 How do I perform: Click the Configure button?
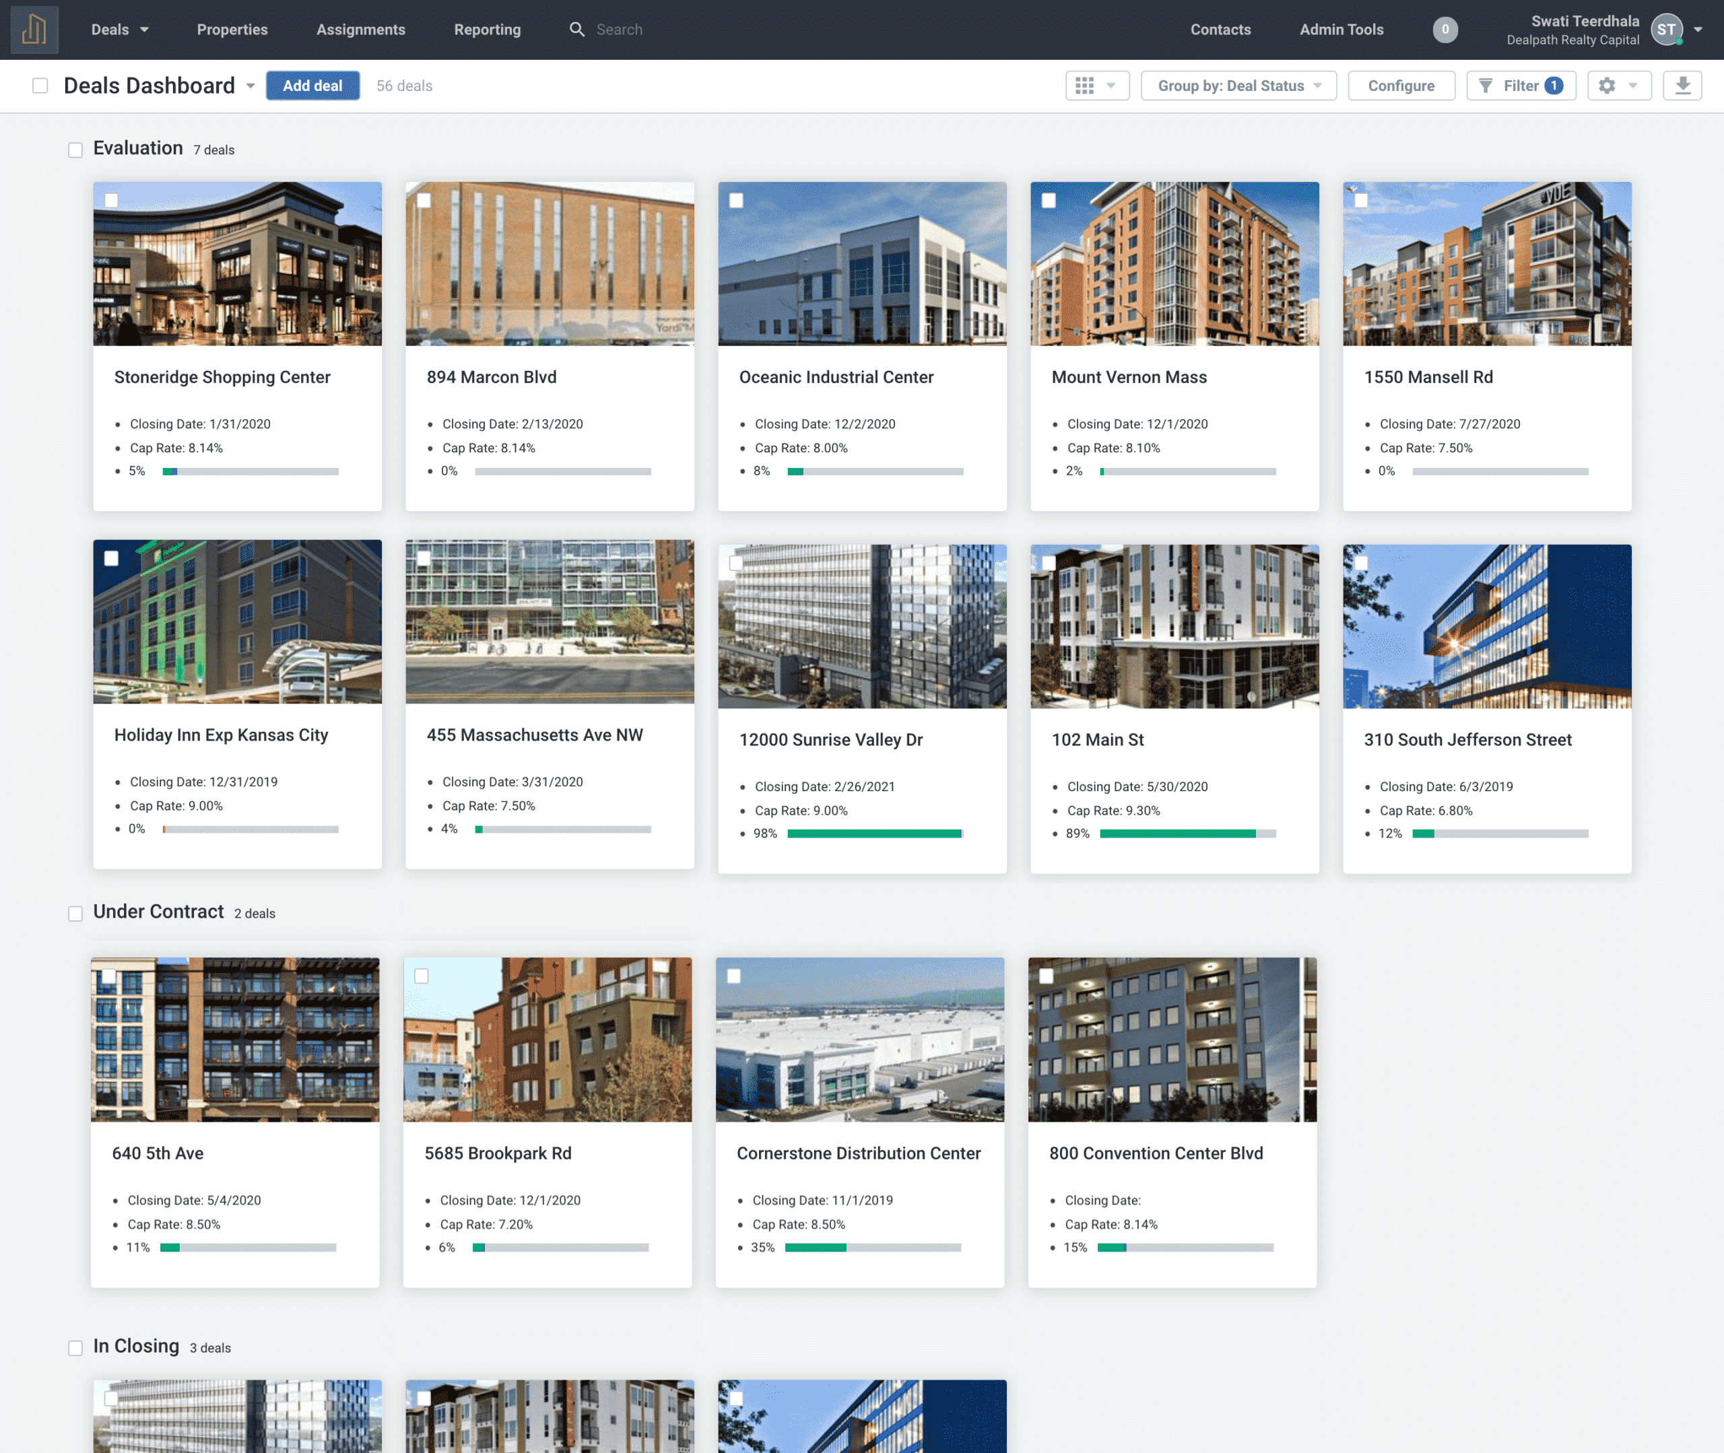coord(1400,85)
